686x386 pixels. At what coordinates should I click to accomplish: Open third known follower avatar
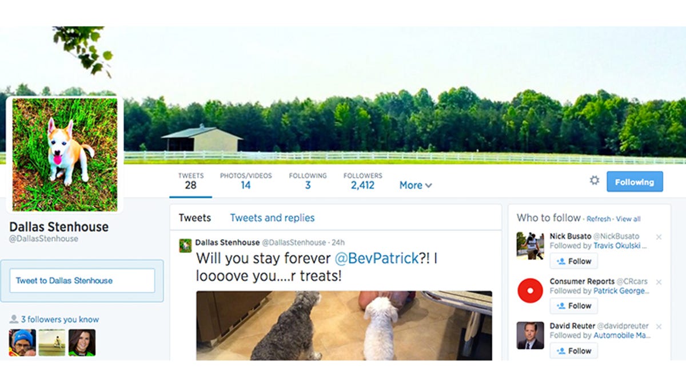pyautogui.click(x=82, y=343)
